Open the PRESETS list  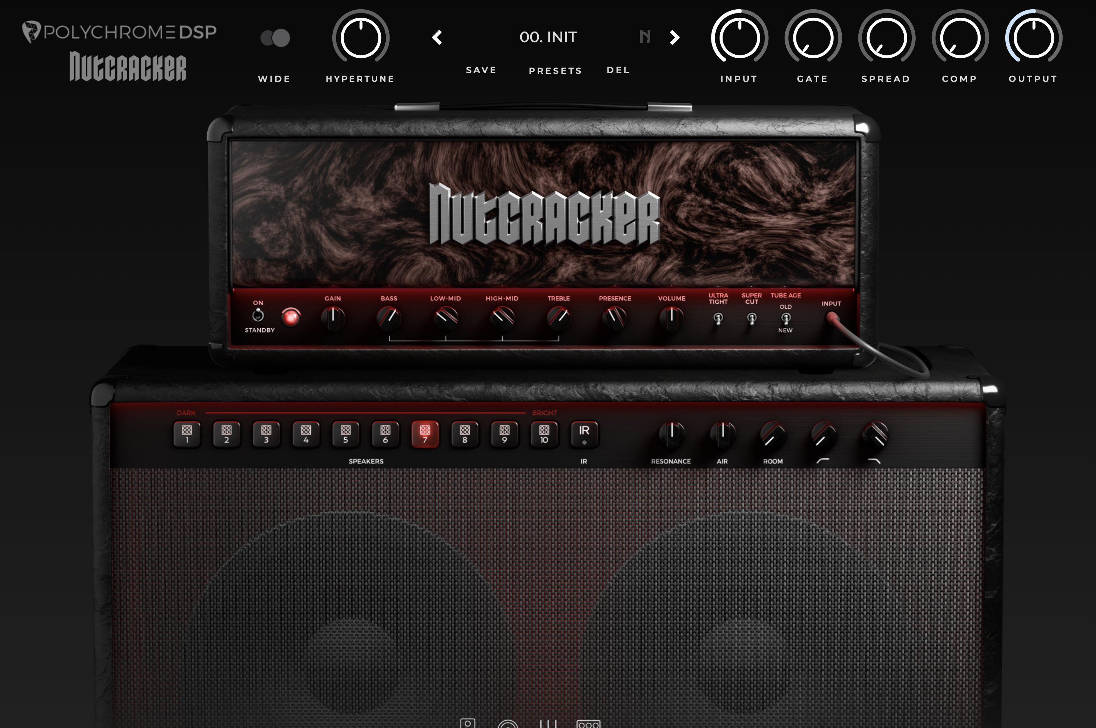[x=555, y=70]
